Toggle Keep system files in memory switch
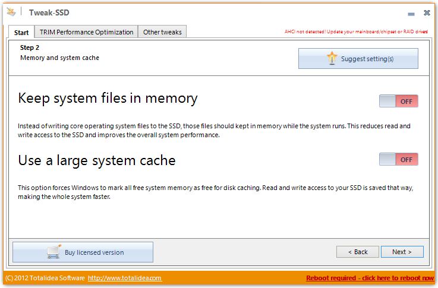438x288 pixels. 398,101
